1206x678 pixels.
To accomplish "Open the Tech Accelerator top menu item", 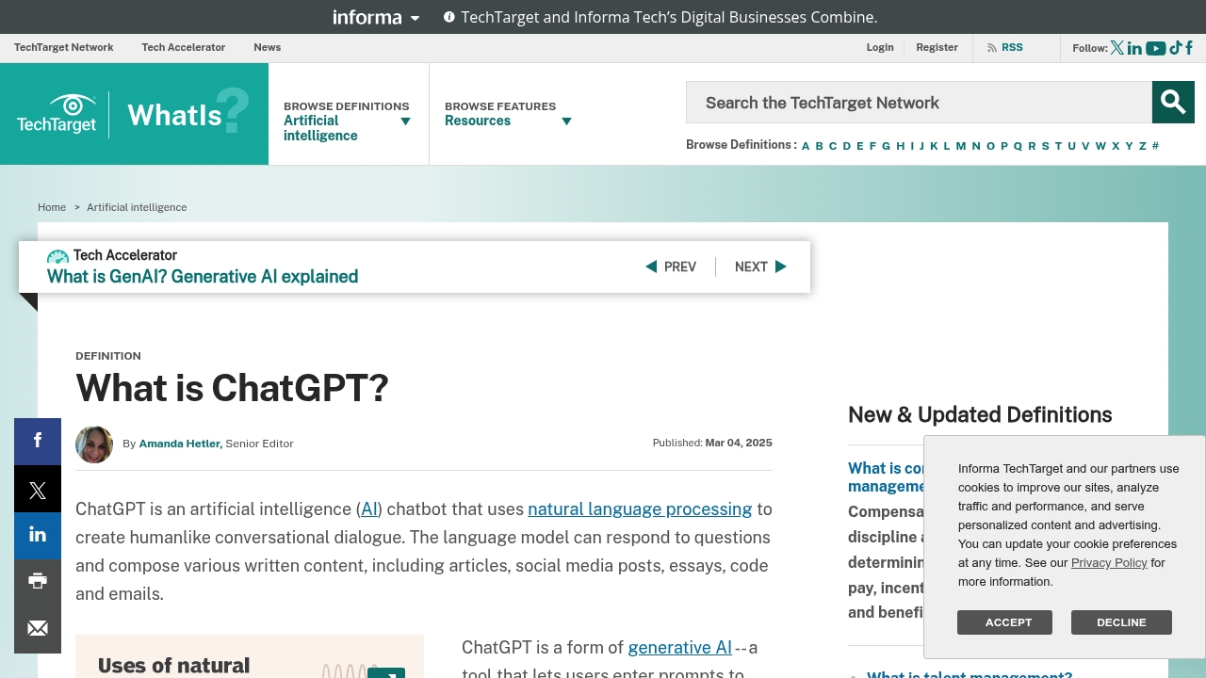I will click(x=184, y=47).
